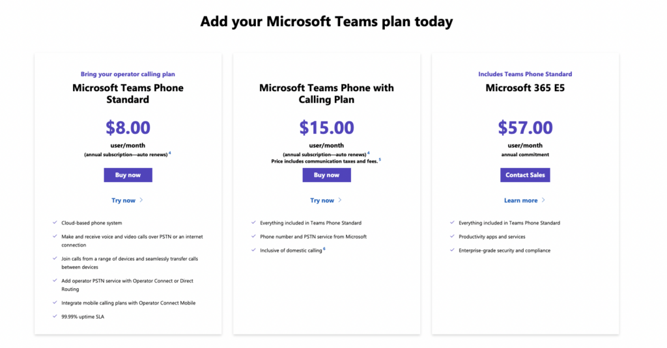Open footnote 4 under the $8.00 price

click(x=170, y=153)
